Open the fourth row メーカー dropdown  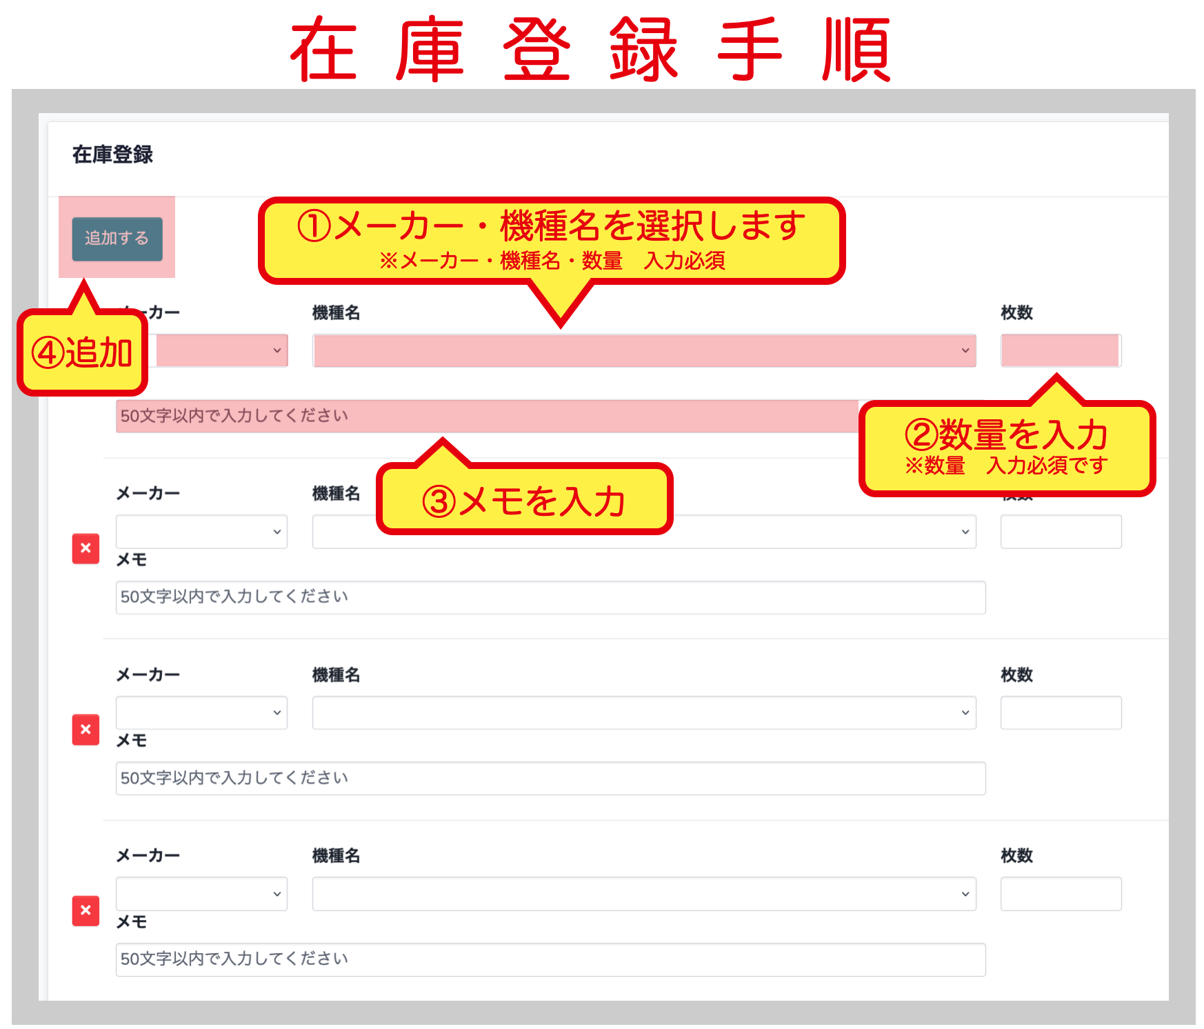(201, 894)
